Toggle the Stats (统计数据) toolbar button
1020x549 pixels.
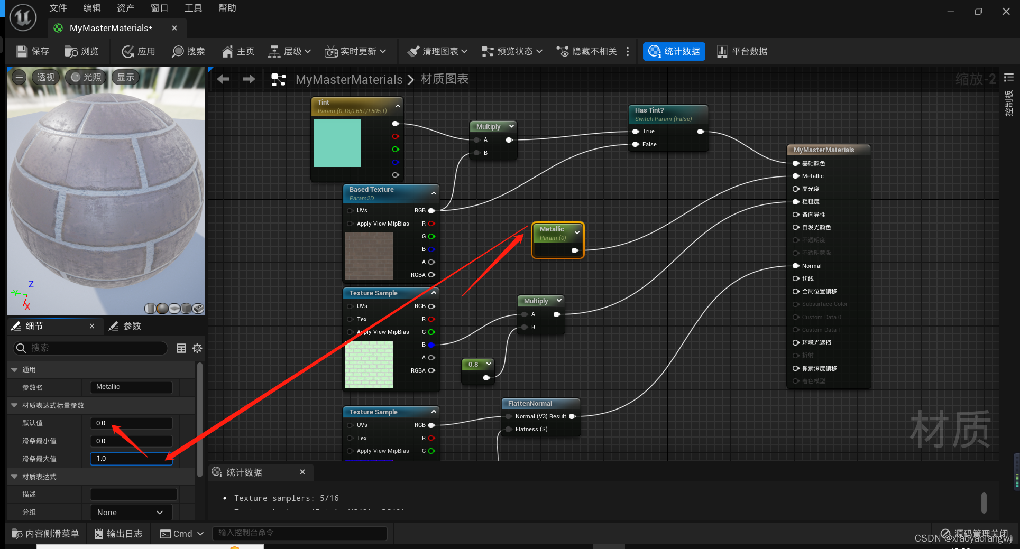tap(674, 51)
